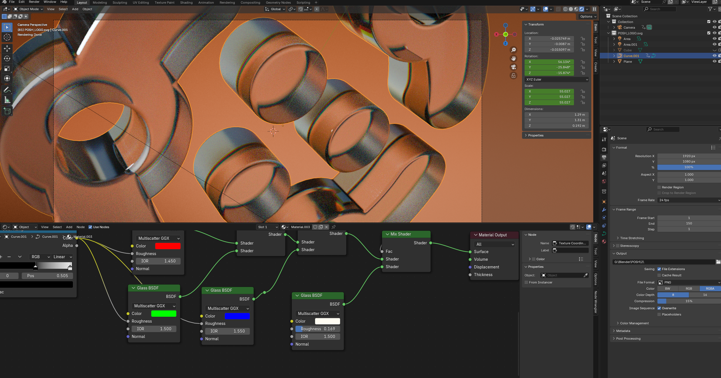Toggle the camera view icon
This screenshot has height=378, width=721.
click(x=513, y=67)
